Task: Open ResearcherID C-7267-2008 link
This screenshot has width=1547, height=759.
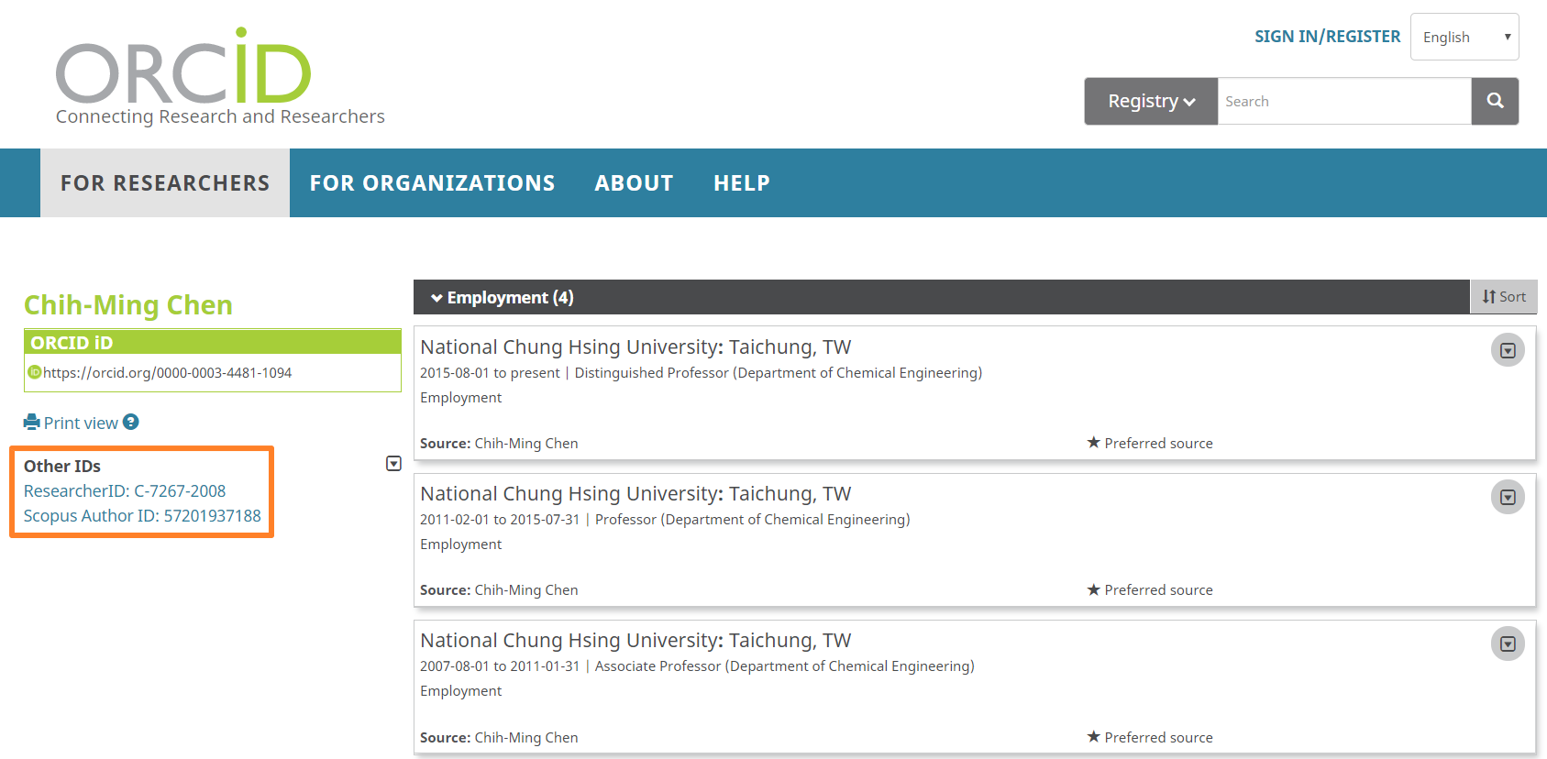Action: tap(125, 491)
